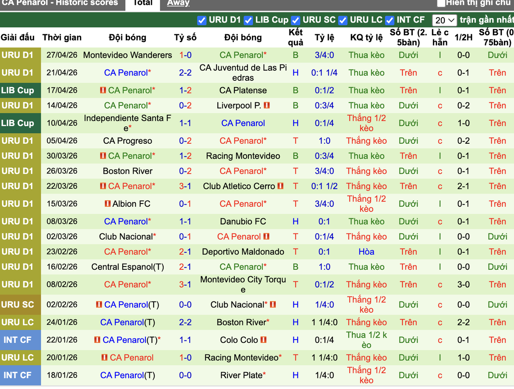The image size is (514, 389).
Task: Open Danubio FC team link
Action: [243, 222]
